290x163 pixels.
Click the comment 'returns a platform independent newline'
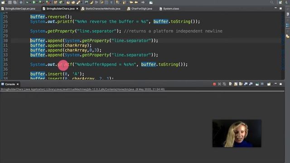(176, 31)
